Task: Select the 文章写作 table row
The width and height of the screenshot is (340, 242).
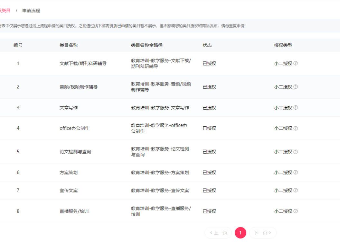Action: (129, 107)
